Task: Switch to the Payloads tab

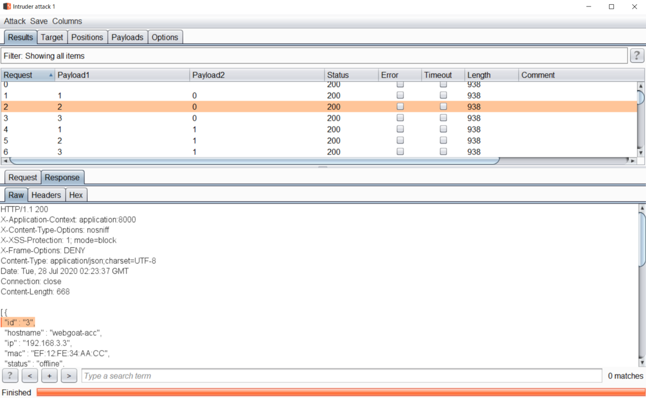Action: (128, 37)
